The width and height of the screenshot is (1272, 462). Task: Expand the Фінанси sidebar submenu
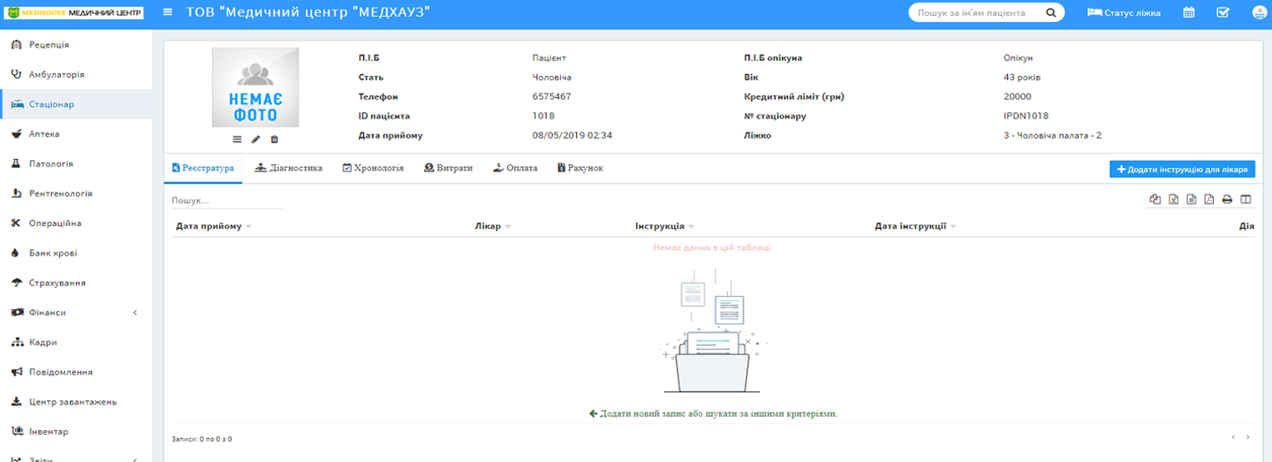(76, 313)
